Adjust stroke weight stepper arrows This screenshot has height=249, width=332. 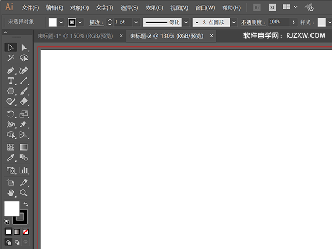(110, 22)
